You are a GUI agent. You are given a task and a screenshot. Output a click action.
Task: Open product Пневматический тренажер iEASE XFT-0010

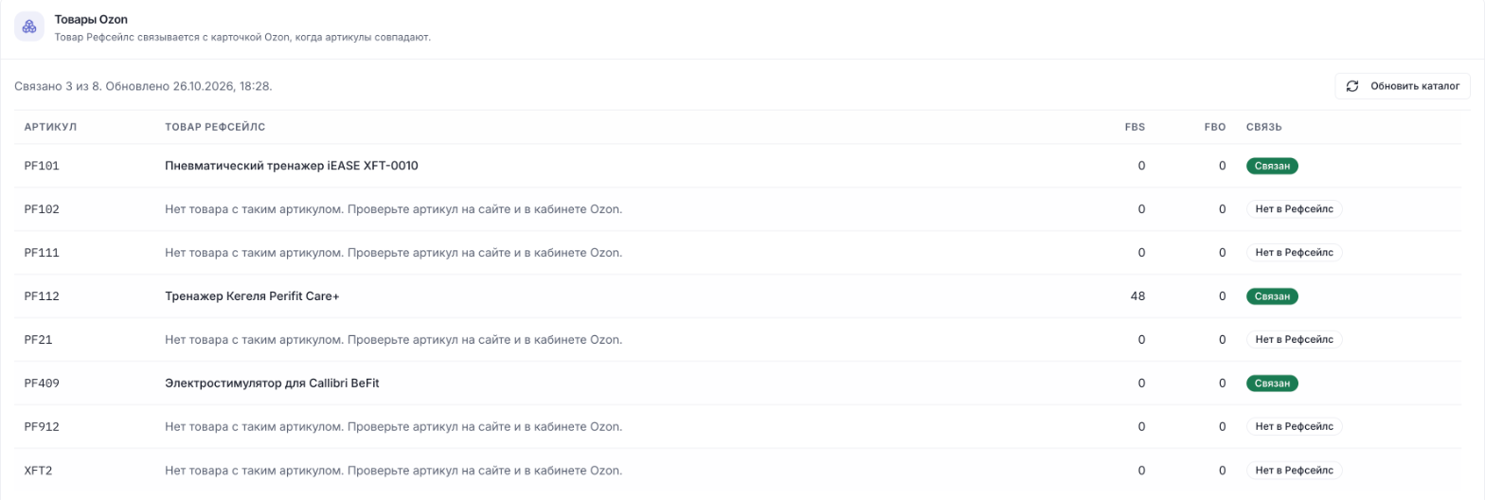[x=292, y=166]
